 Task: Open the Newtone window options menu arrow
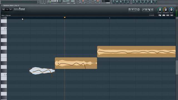(x=2, y=6)
